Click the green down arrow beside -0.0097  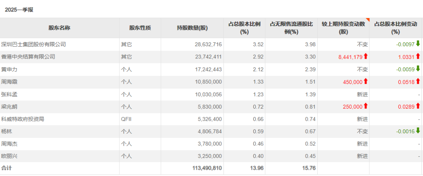click(x=418, y=44)
